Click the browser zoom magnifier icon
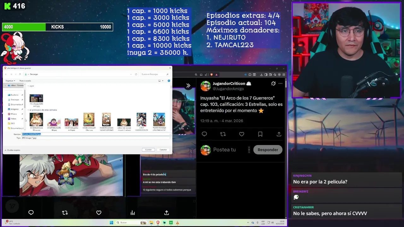404x227 pixels. 196,75
